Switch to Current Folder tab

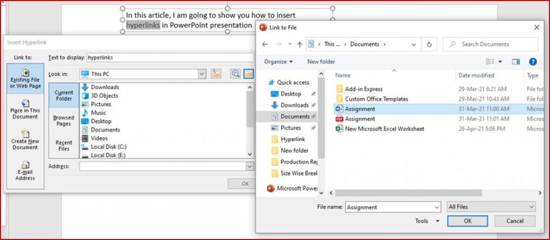(64, 96)
